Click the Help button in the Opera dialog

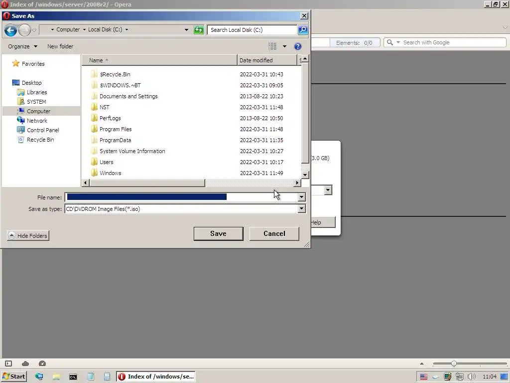[x=323, y=222]
